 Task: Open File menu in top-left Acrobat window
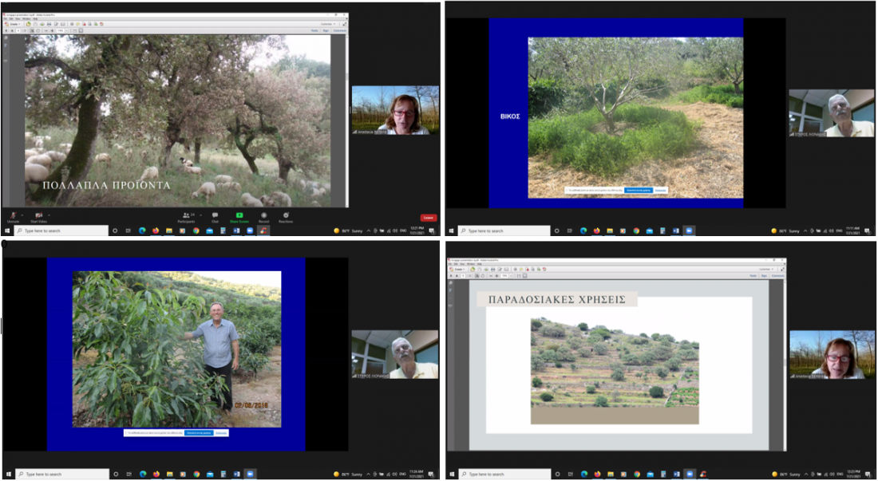(x=6, y=18)
